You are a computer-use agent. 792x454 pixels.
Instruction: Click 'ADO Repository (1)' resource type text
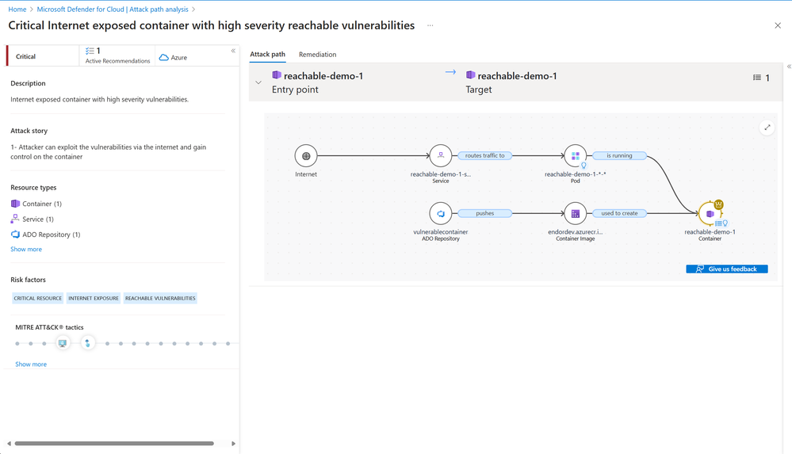tap(51, 235)
